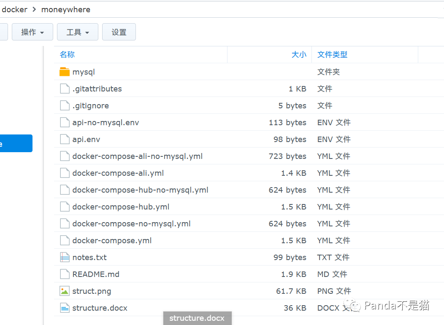Image resolution: width=444 pixels, height=325 pixels.
Task: Go to docker in the breadcrumb path
Action: pos(14,9)
